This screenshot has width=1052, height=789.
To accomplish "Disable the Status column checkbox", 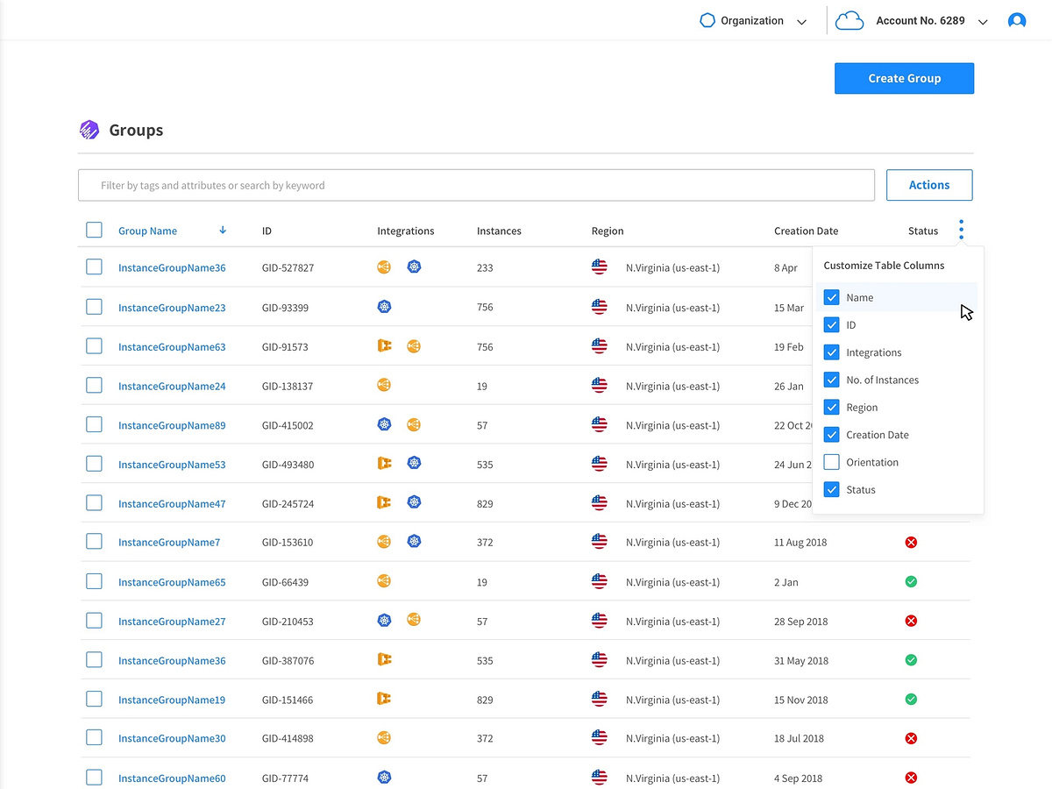I will [831, 489].
